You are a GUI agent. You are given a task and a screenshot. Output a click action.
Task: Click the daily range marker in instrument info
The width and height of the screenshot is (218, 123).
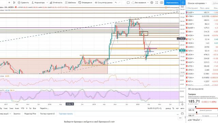click(x=196, y=107)
